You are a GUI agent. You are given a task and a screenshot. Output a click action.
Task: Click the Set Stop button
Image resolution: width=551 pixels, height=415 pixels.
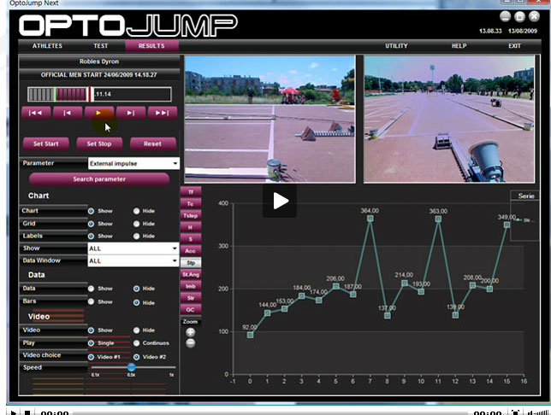[x=99, y=143]
